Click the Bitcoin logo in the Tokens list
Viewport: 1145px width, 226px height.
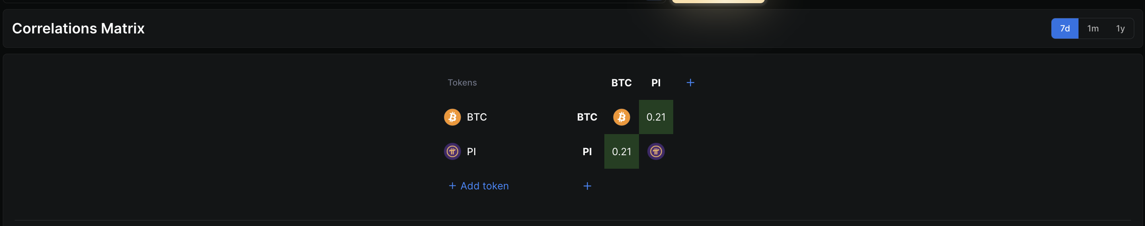[x=452, y=117]
